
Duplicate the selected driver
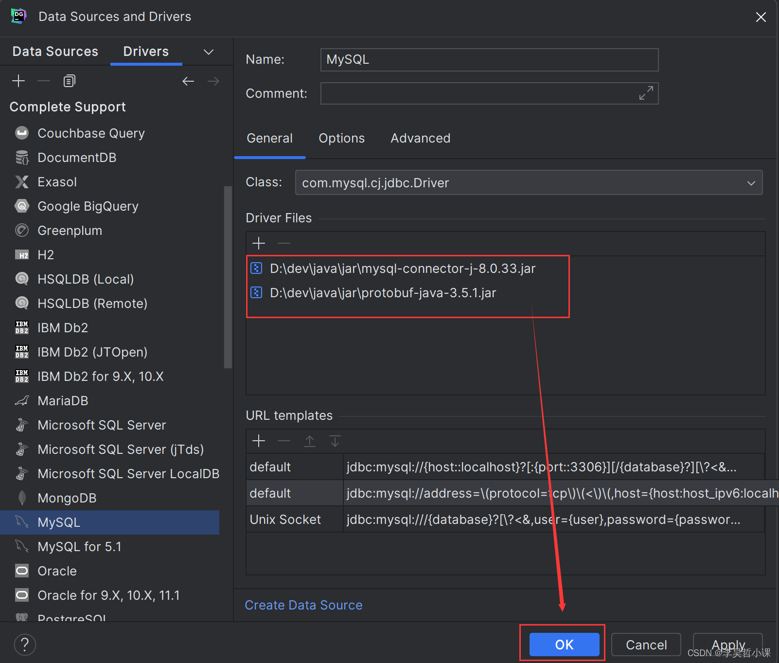pyautogui.click(x=70, y=81)
